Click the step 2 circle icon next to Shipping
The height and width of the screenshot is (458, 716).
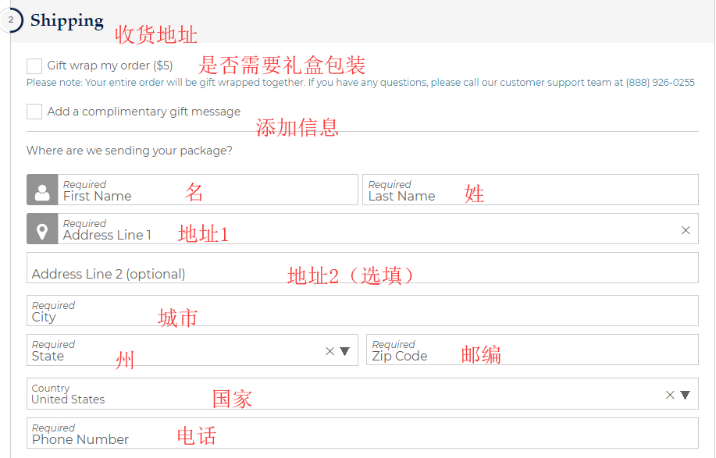pos(11,20)
